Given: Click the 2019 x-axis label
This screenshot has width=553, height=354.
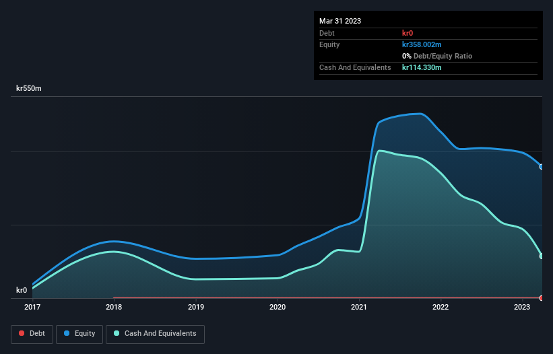Looking at the screenshot, I should (x=196, y=307).
